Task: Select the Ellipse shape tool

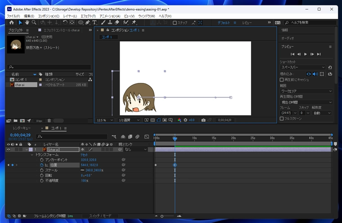Action: pyautogui.click(x=81, y=22)
